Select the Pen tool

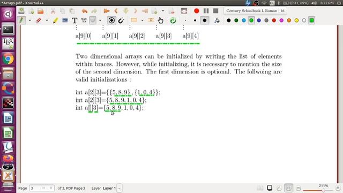[21, 20]
